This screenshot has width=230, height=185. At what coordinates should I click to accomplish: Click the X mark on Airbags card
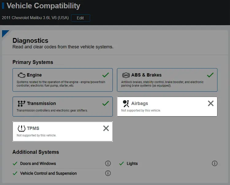coord(211,104)
